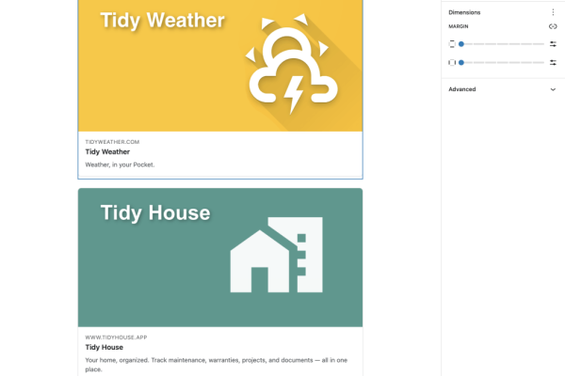Open the WWW.TIDYHOUSE.APP link
Screen dimensions: 565x376
tap(116, 337)
